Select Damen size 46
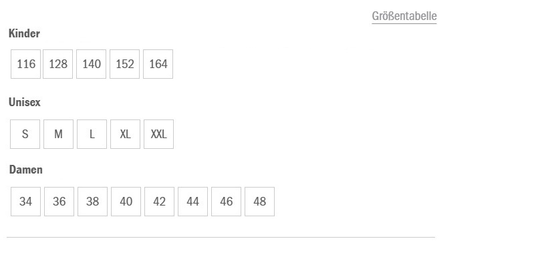Screen dimensions: 538x267 click(227, 202)
